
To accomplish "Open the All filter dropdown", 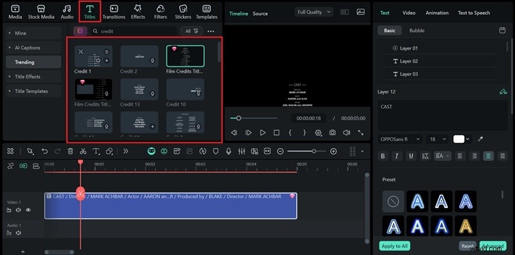I will (x=191, y=31).
